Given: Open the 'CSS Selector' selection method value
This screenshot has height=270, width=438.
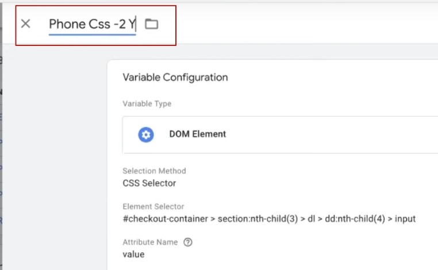Looking at the screenshot, I should pos(149,183).
